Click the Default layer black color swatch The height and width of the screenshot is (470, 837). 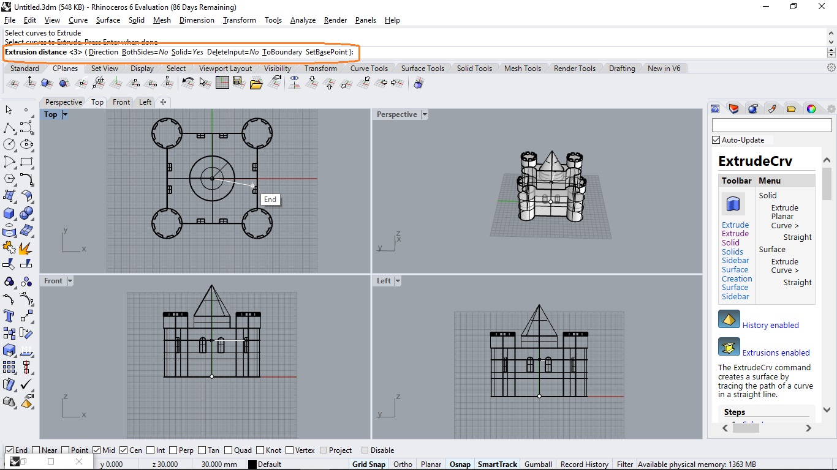click(252, 464)
